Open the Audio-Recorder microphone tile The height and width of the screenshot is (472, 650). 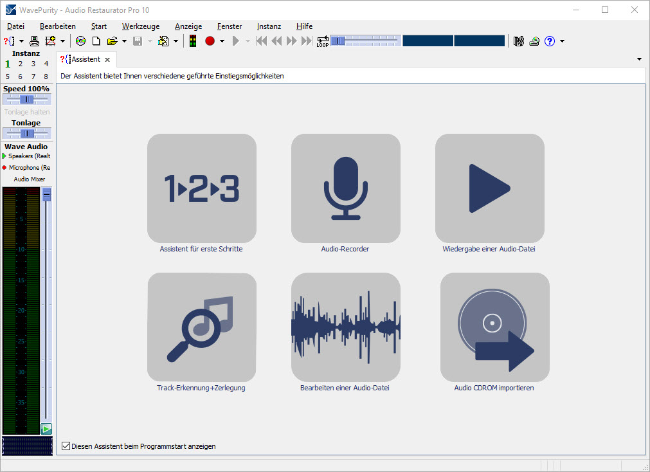click(346, 188)
